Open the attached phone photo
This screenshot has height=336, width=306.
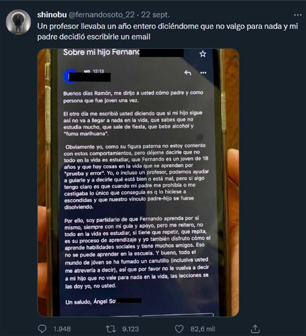pos(138,182)
